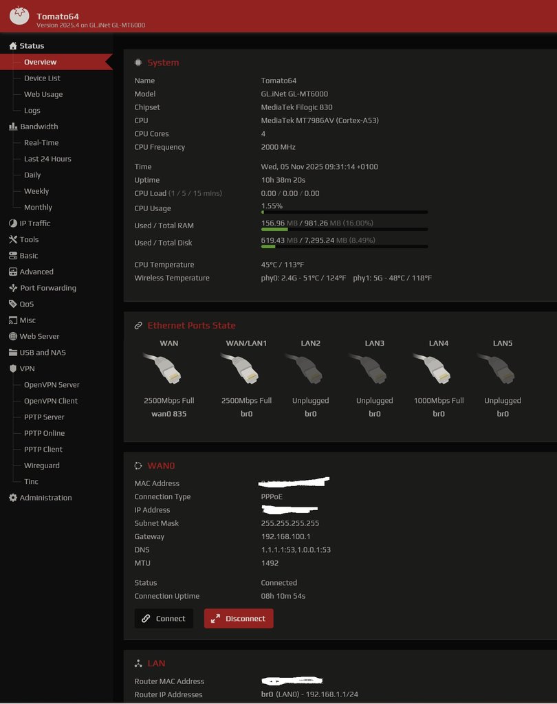Open the Web Usage page
This screenshot has height=704, width=557.
point(43,94)
